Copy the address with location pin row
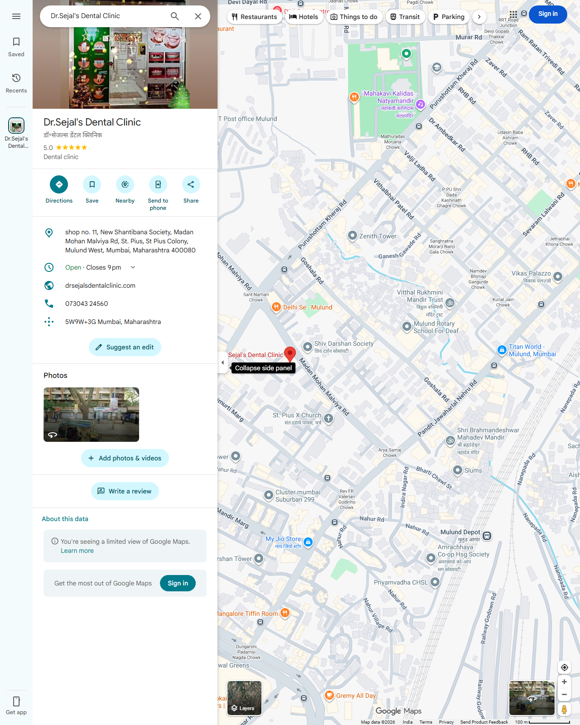 (125, 241)
